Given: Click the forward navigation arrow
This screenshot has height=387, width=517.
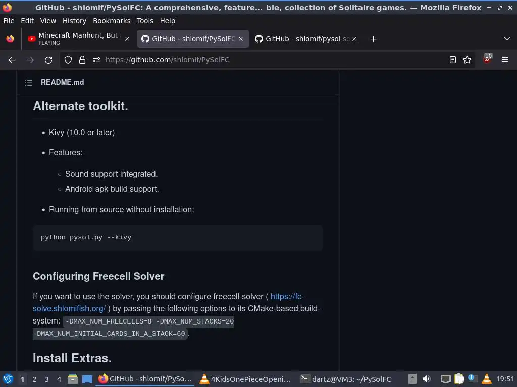Looking at the screenshot, I should 30,60.
